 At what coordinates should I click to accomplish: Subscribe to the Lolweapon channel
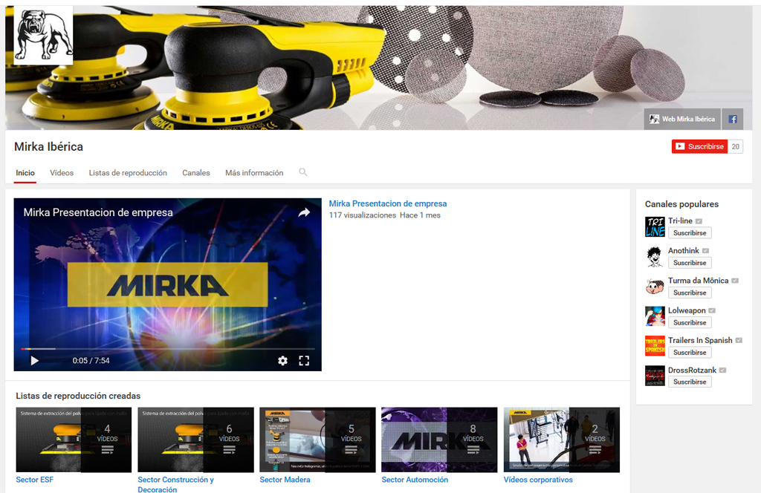click(690, 323)
